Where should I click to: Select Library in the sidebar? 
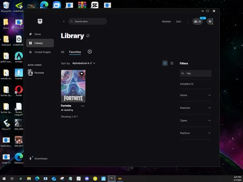pyautogui.click(x=40, y=43)
